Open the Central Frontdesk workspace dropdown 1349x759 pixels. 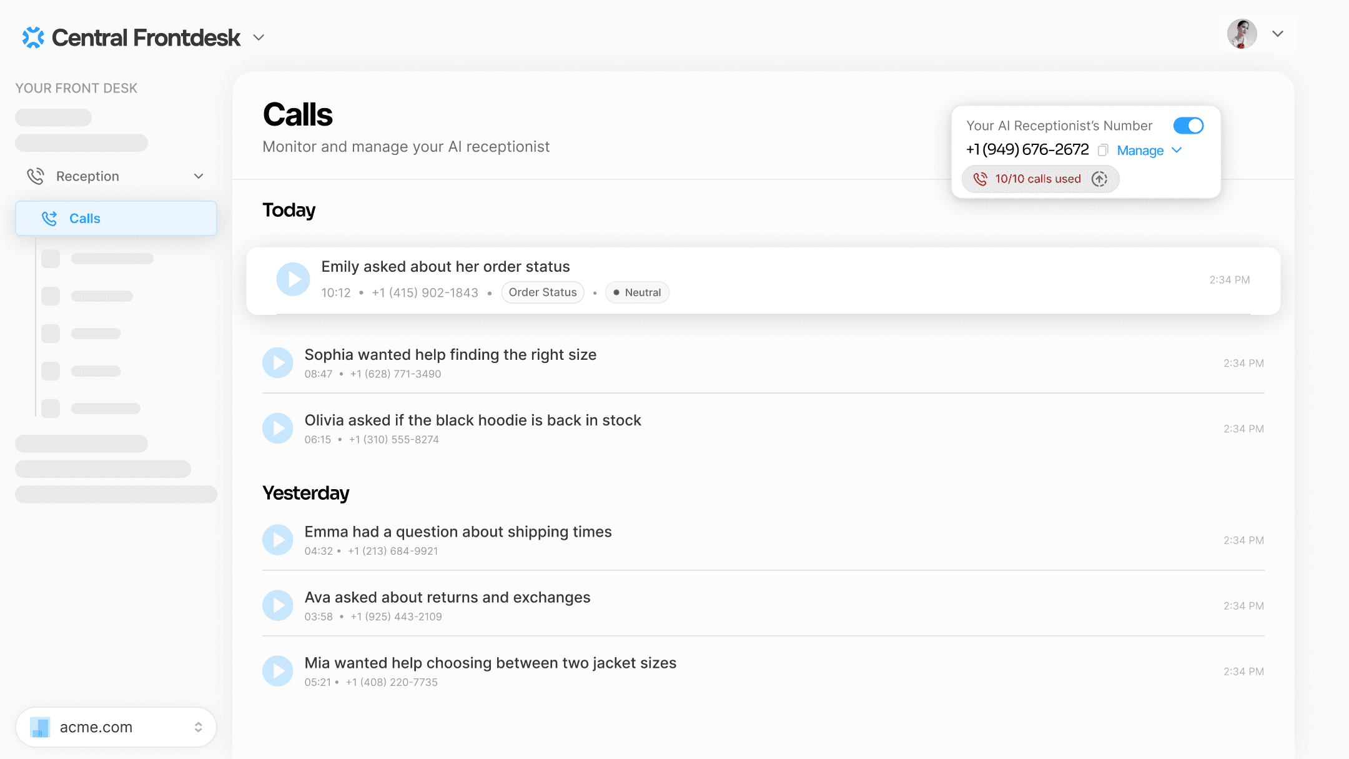point(259,37)
